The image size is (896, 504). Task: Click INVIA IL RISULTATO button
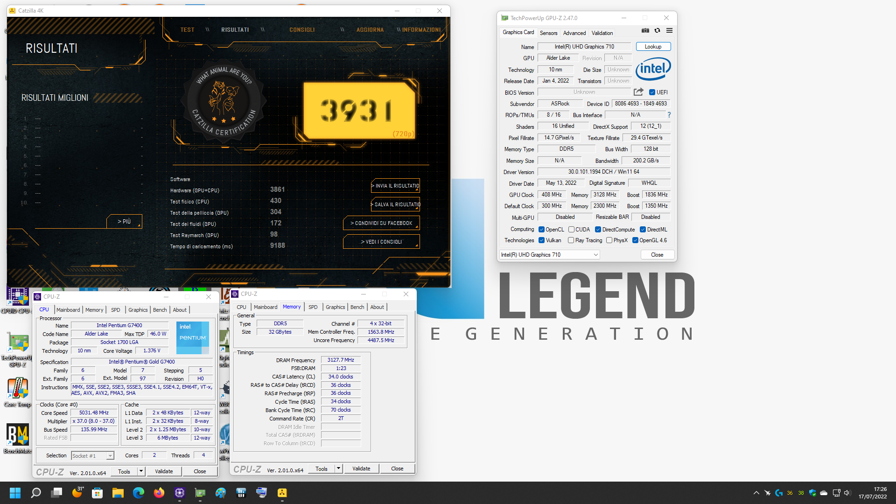click(395, 186)
